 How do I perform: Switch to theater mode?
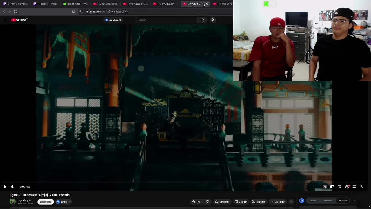[x=354, y=187]
